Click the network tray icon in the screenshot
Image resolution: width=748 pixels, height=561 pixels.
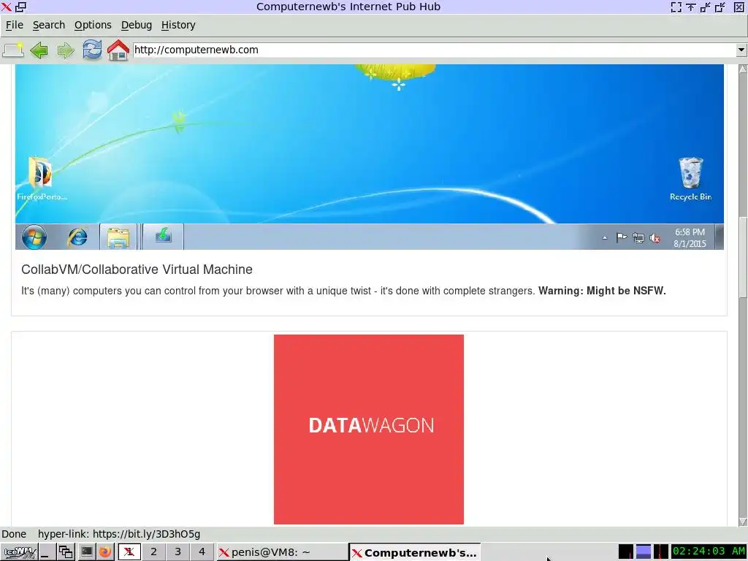click(638, 237)
